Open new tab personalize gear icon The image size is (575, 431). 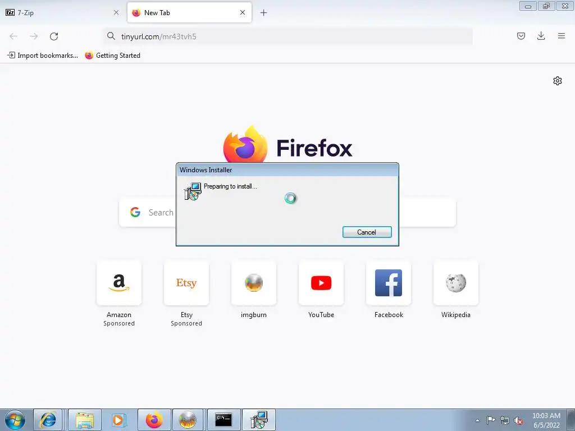click(558, 81)
